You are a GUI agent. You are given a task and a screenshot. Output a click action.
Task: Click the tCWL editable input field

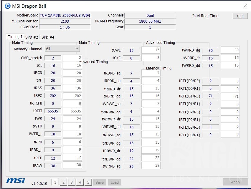[151, 50]
